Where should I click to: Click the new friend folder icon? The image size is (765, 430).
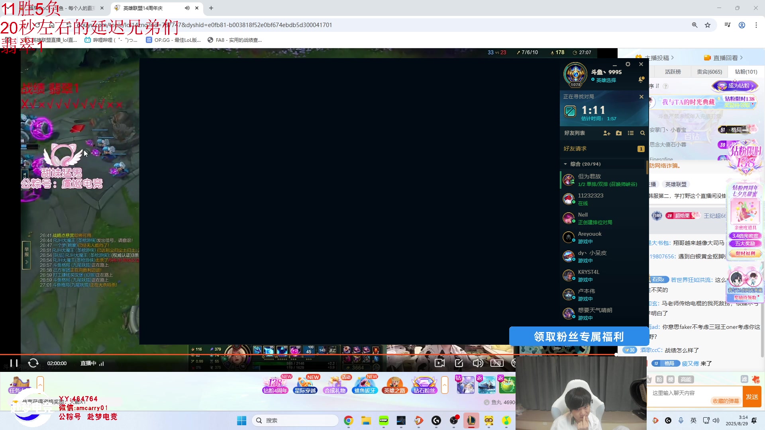point(619,133)
